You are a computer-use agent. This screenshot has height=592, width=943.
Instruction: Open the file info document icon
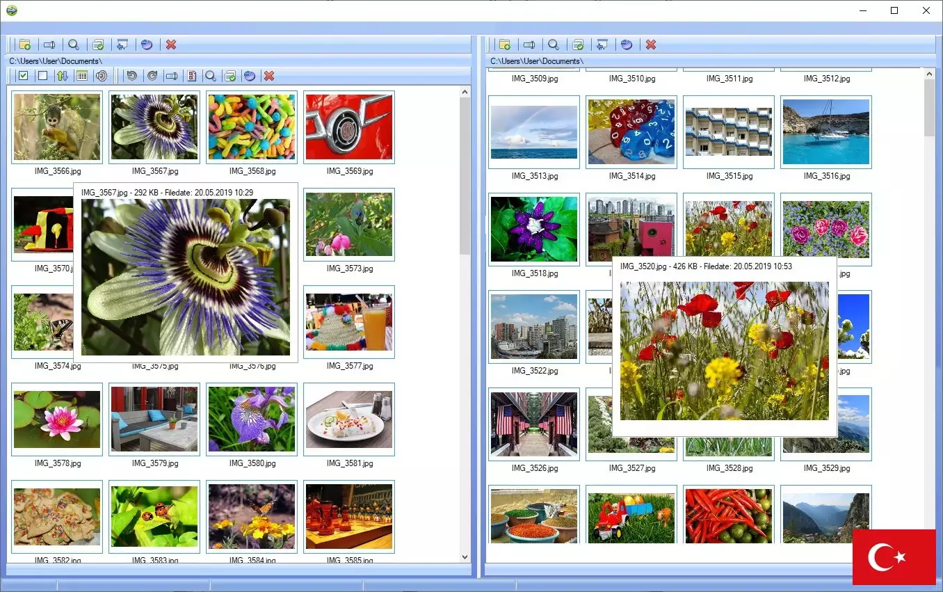tap(191, 75)
